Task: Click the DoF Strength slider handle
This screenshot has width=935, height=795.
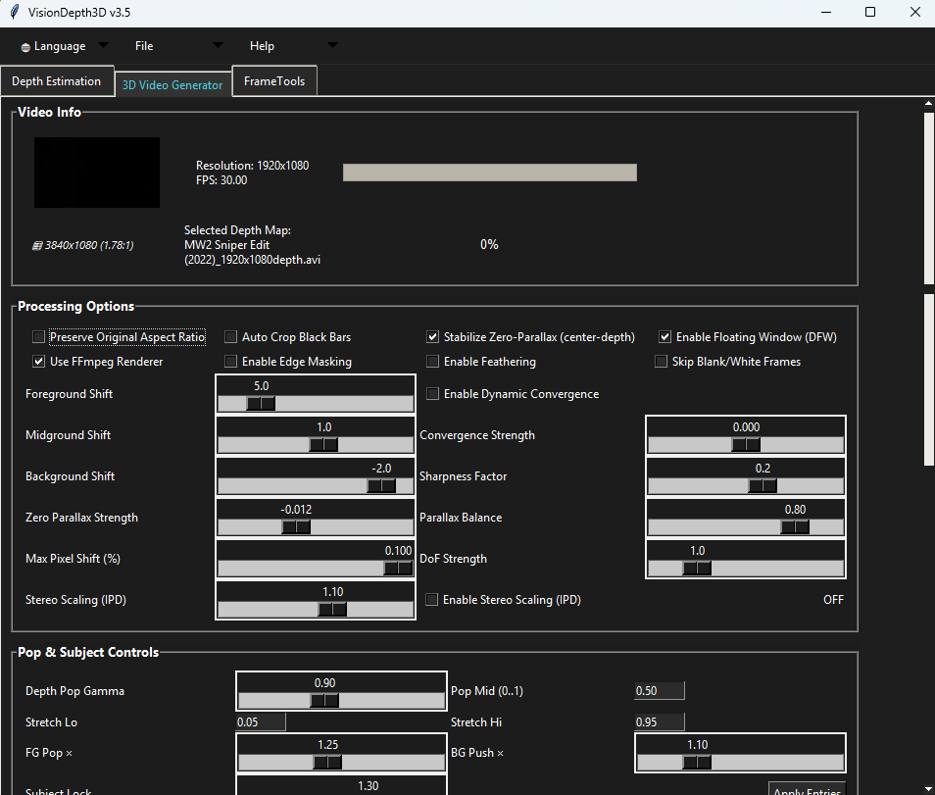Action: [x=697, y=569]
